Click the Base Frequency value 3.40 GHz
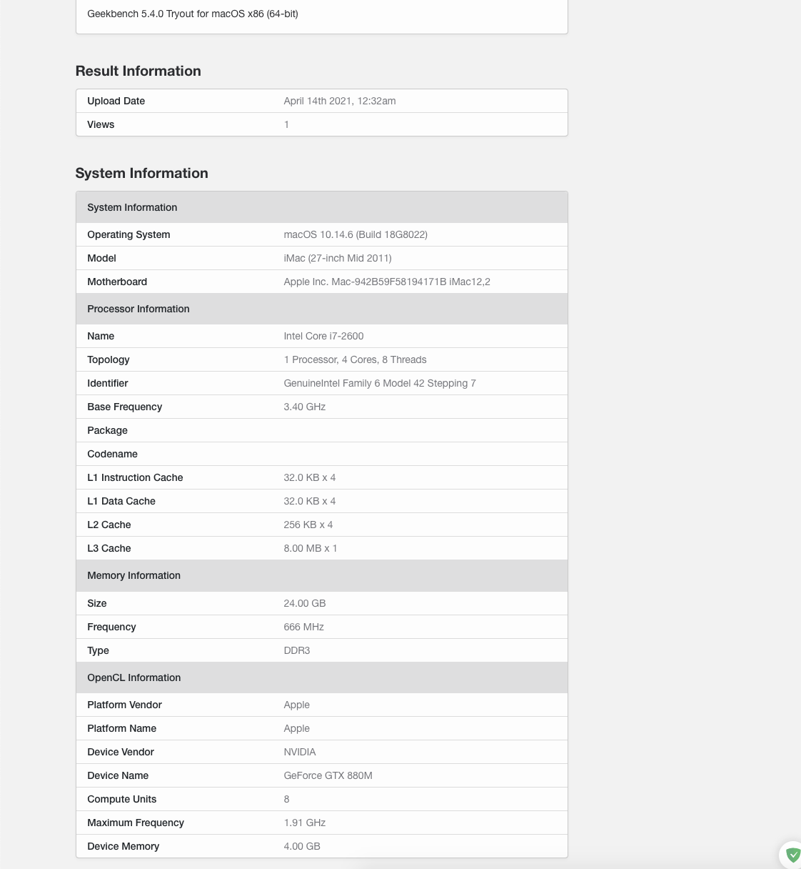 click(x=305, y=407)
